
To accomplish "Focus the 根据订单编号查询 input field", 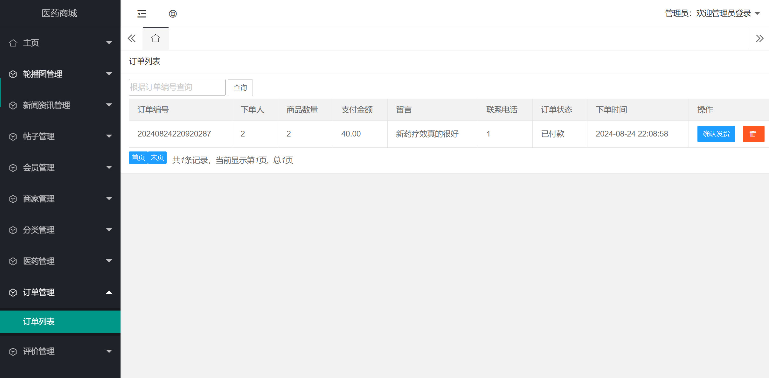I will pyautogui.click(x=177, y=87).
